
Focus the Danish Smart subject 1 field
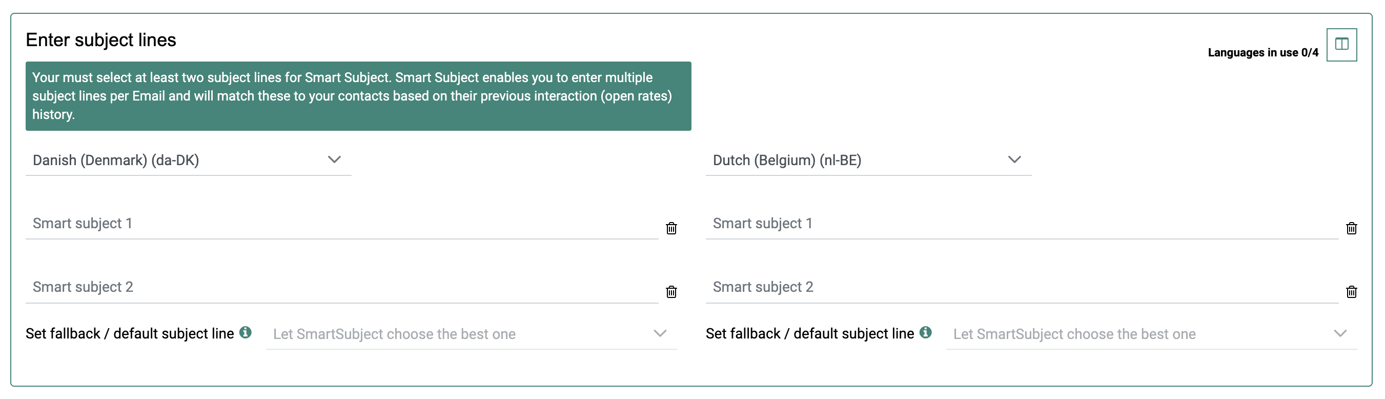pyautogui.click(x=341, y=224)
